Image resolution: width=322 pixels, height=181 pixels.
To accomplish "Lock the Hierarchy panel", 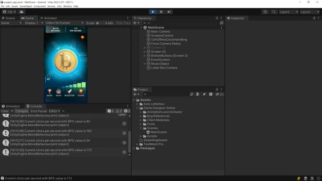I will coord(217,18).
